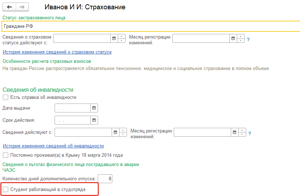Decrease insurance status registration month with down arrow

[241, 40]
